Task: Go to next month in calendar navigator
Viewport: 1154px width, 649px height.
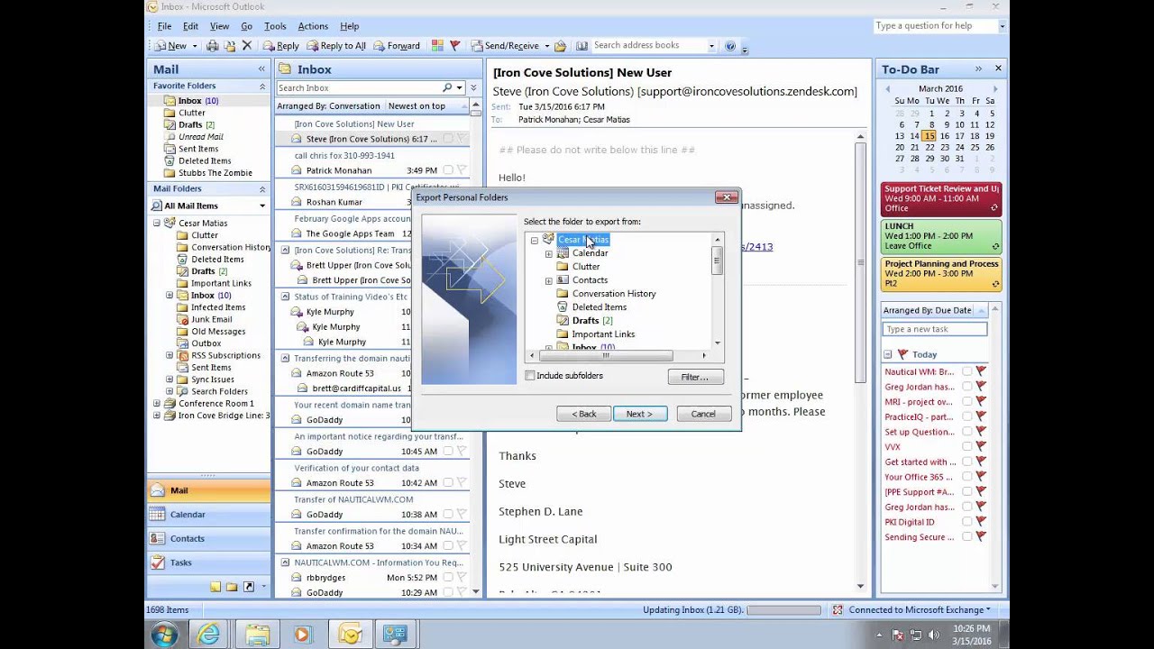Action: [995, 88]
